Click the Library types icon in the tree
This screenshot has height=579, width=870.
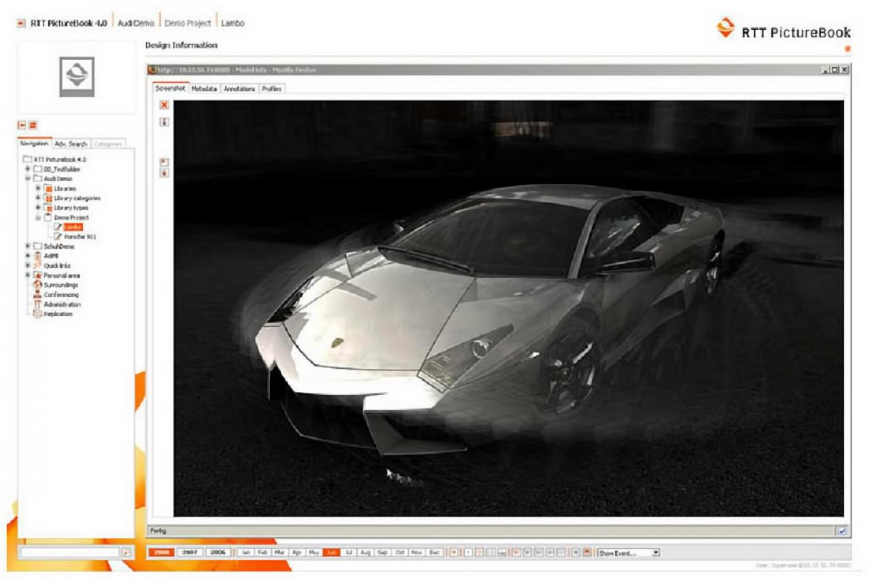point(48,207)
